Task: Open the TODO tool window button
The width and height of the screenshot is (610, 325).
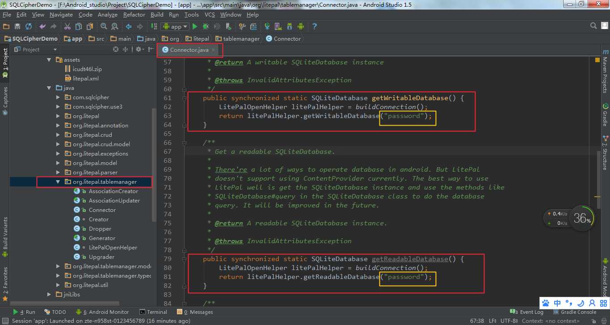Action: click(x=55, y=312)
